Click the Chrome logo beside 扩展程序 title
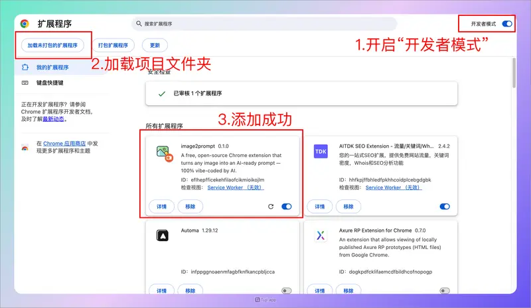Viewport: 531px width, 308px height. click(x=25, y=23)
